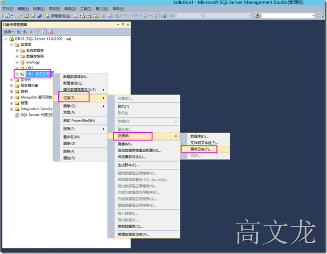Open the 帮助(H) menu
This screenshot has width=327, height=254.
click(x=118, y=9)
